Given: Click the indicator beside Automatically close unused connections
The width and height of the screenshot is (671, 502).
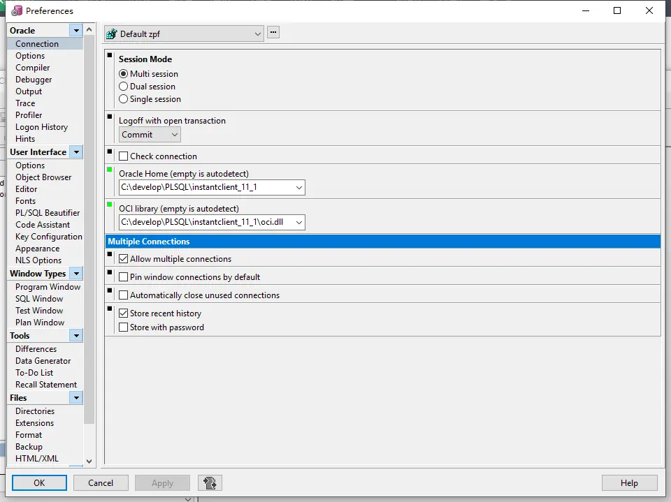Looking at the screenshot, I should [110, 290].
